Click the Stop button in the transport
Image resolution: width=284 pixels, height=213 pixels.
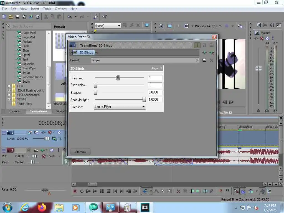[x=108, y=191]
